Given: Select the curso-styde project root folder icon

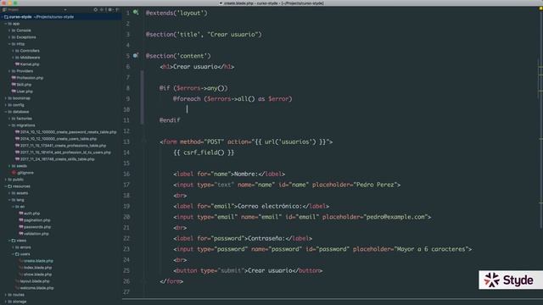Looking at the screenshot, I should point(6,17).
